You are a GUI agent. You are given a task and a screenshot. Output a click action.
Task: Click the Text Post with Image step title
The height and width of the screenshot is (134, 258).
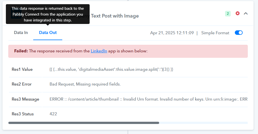pos(115,16)
